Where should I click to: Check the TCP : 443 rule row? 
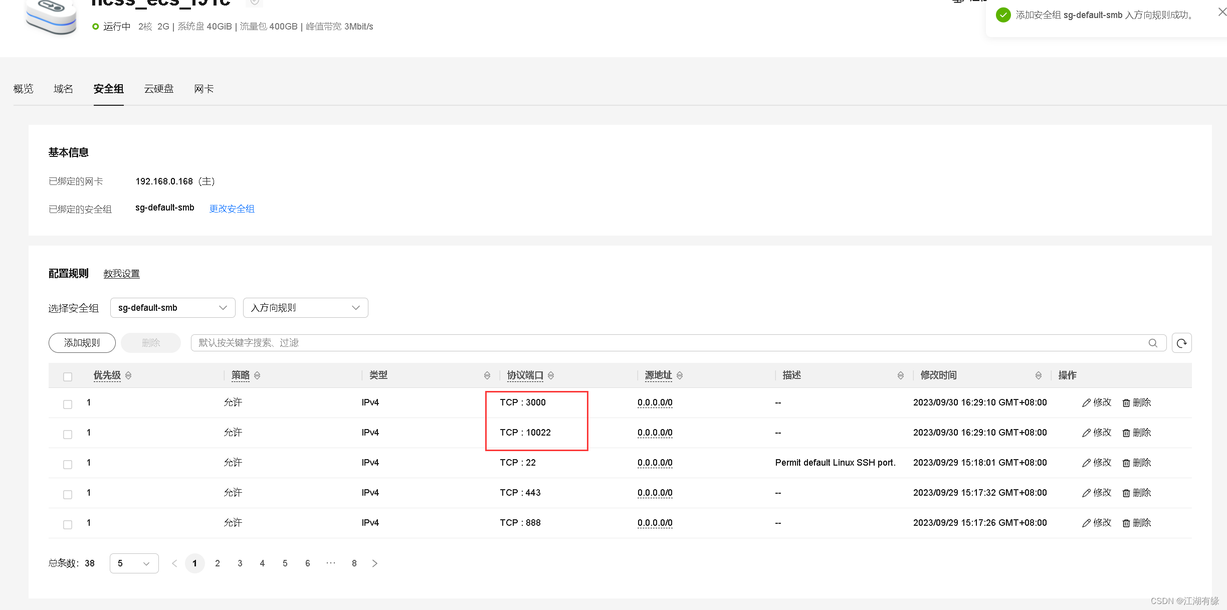pyautogui.click(x=68, y=494)
